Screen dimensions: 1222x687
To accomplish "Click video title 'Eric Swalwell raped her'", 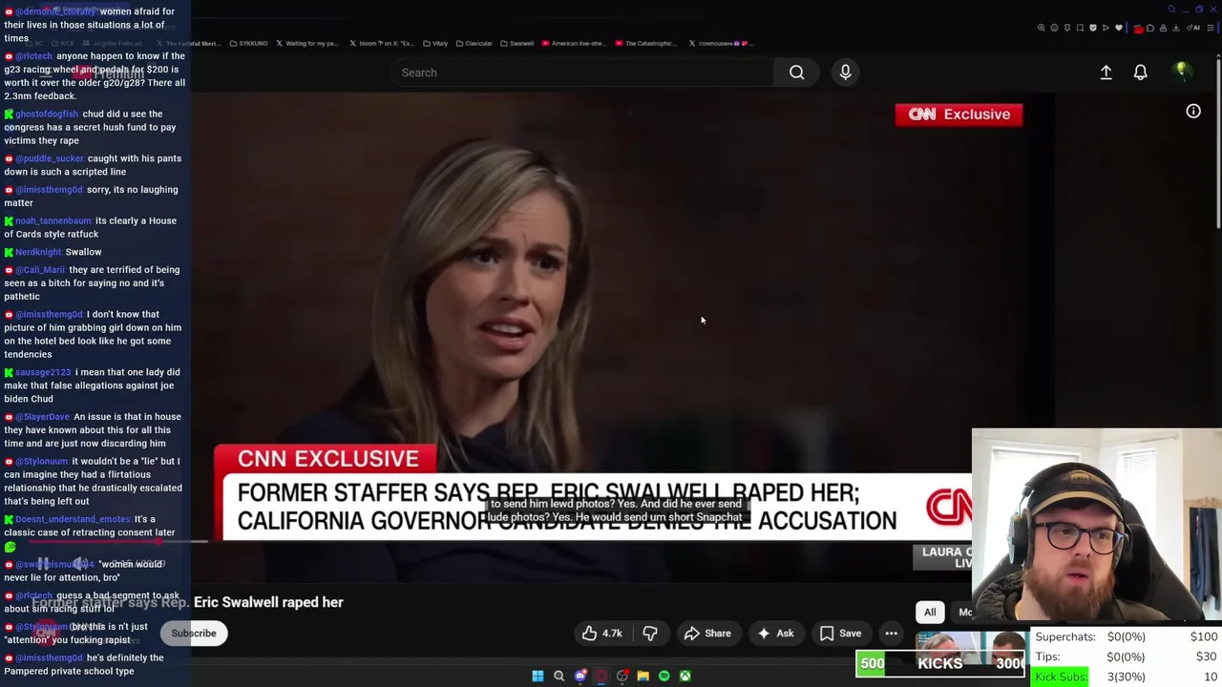I will tap(268, 602).
